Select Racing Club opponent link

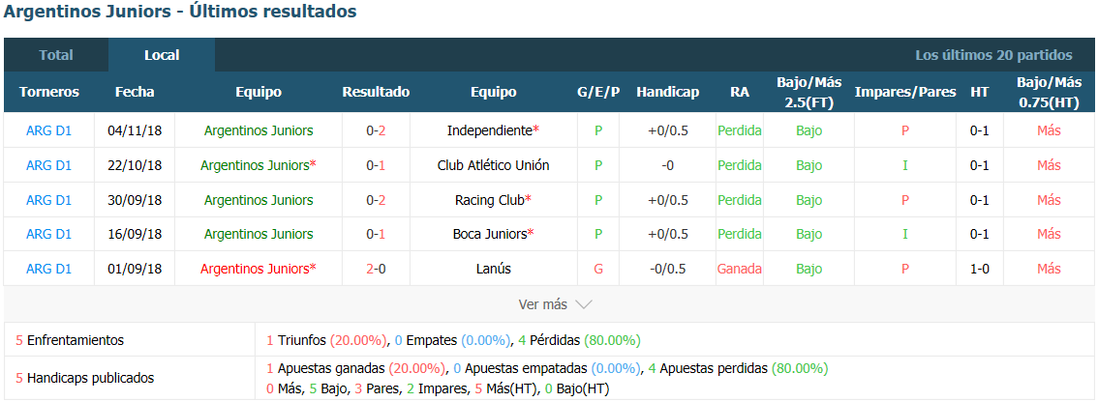[490, 201]
